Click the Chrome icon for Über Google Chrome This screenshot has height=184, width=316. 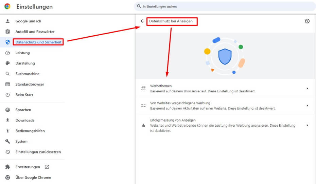pos(7,177)
